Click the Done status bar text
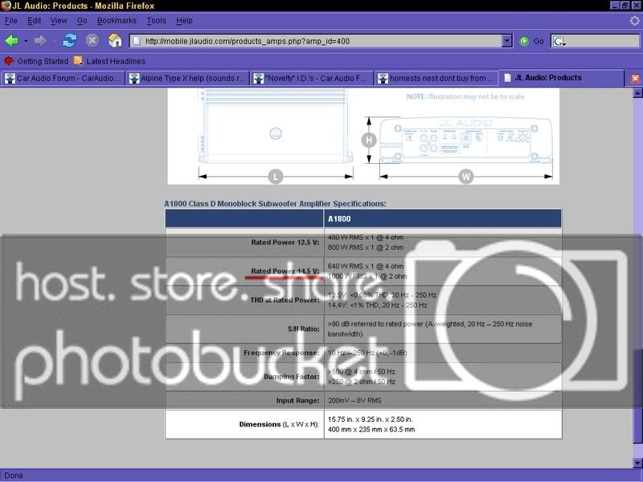The width and height of the screenshot is (643, 482). 14,476
